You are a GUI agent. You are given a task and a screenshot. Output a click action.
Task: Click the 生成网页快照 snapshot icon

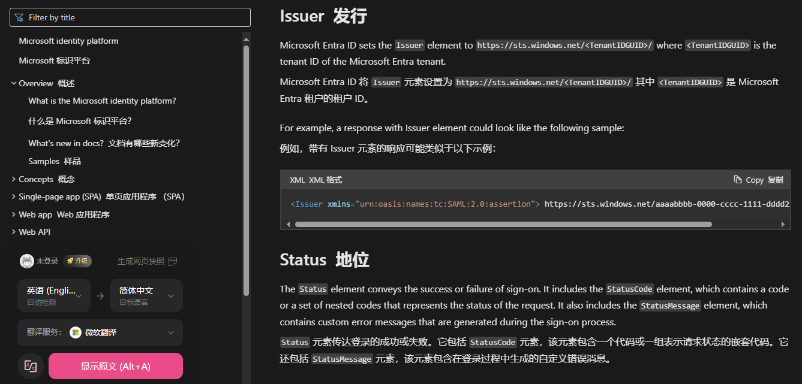(173, 261)
